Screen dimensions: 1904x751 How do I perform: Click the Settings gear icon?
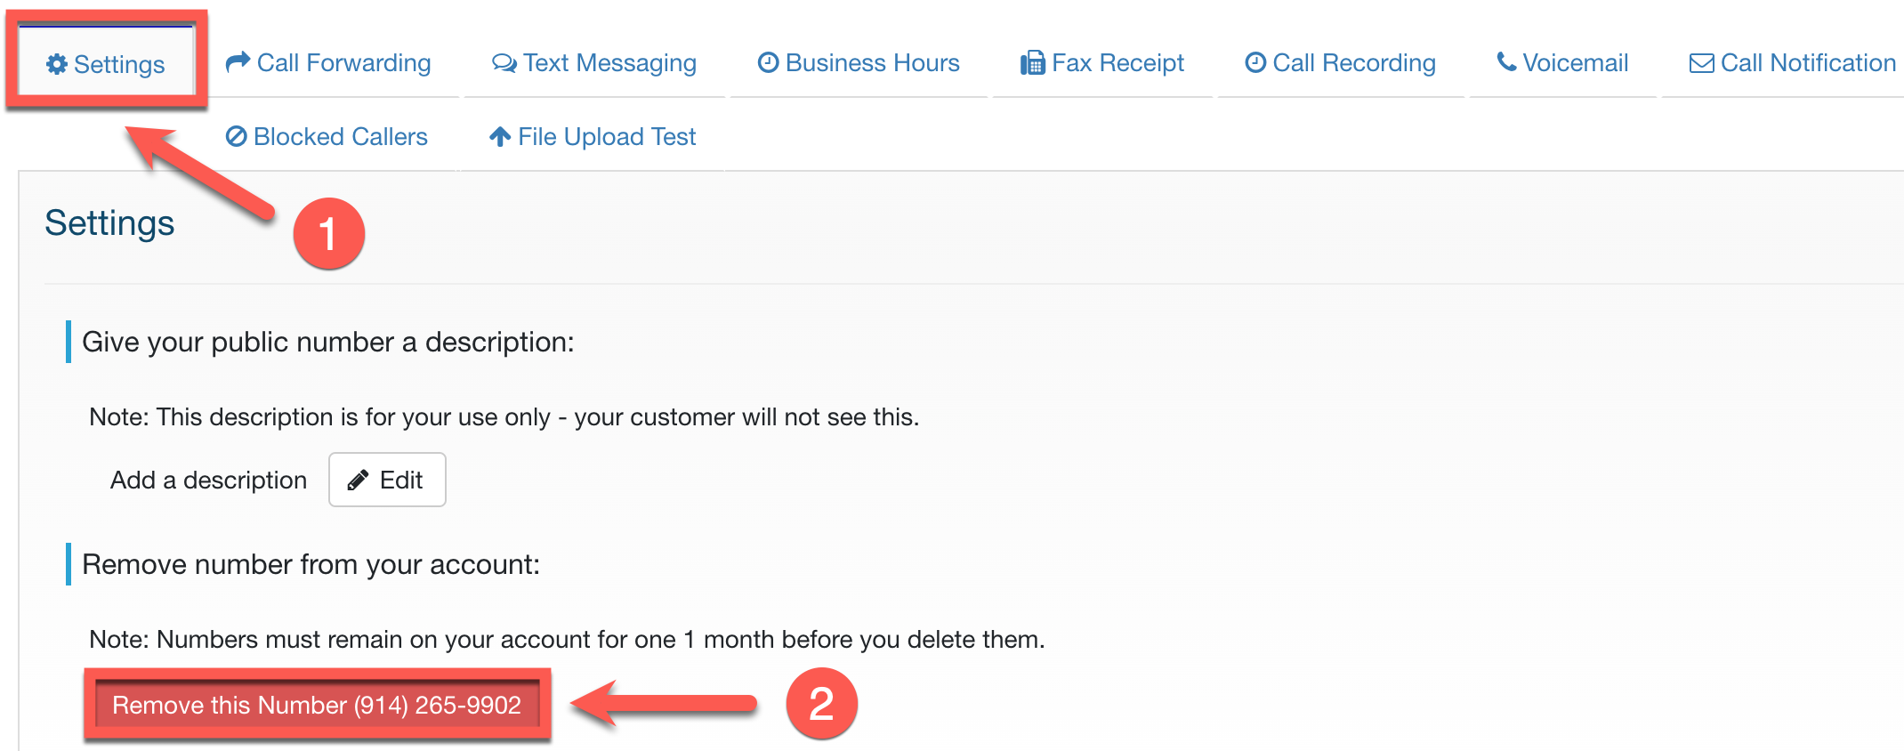click(x=57, y=64)
